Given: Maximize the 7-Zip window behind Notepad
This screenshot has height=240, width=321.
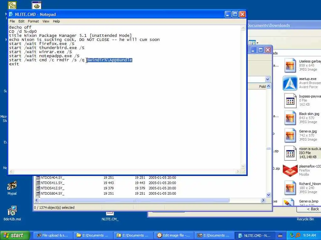Looking at the screenshot, I should 260,50.
